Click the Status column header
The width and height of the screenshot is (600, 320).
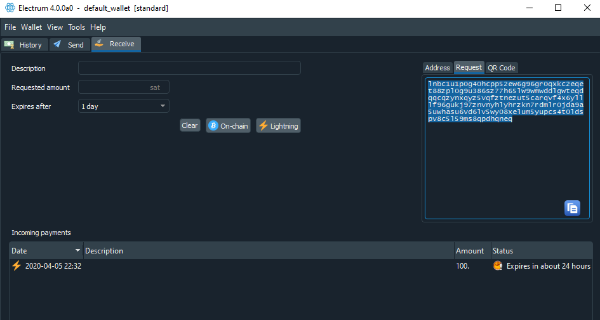[542, 250]
